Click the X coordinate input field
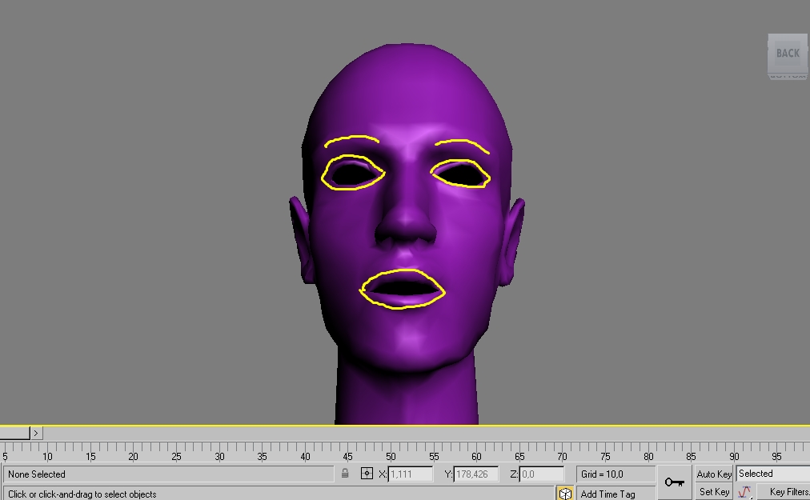810x500 pixels. (x=410, y=474)
